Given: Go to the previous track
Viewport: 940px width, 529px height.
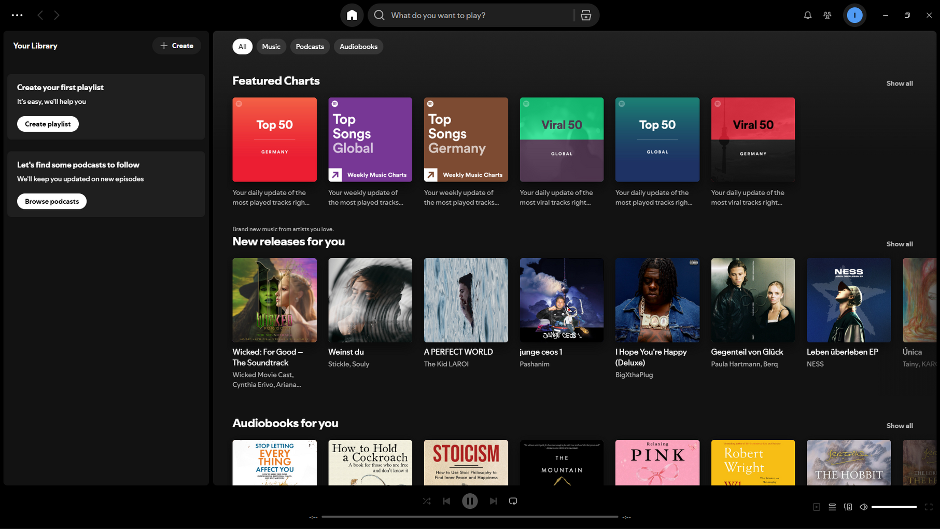Looking at the screenshot, I should tap(446, 501).
